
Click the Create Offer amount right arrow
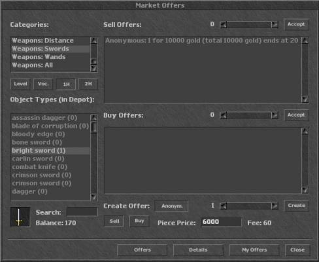(x=275, y=206)
